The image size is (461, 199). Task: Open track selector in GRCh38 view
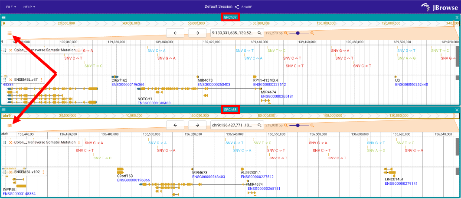click(10, 126)
